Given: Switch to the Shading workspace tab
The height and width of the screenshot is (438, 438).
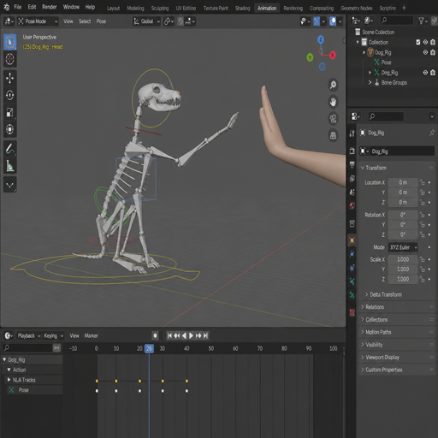Looking at the screenshot, I should tap(242, 9).
